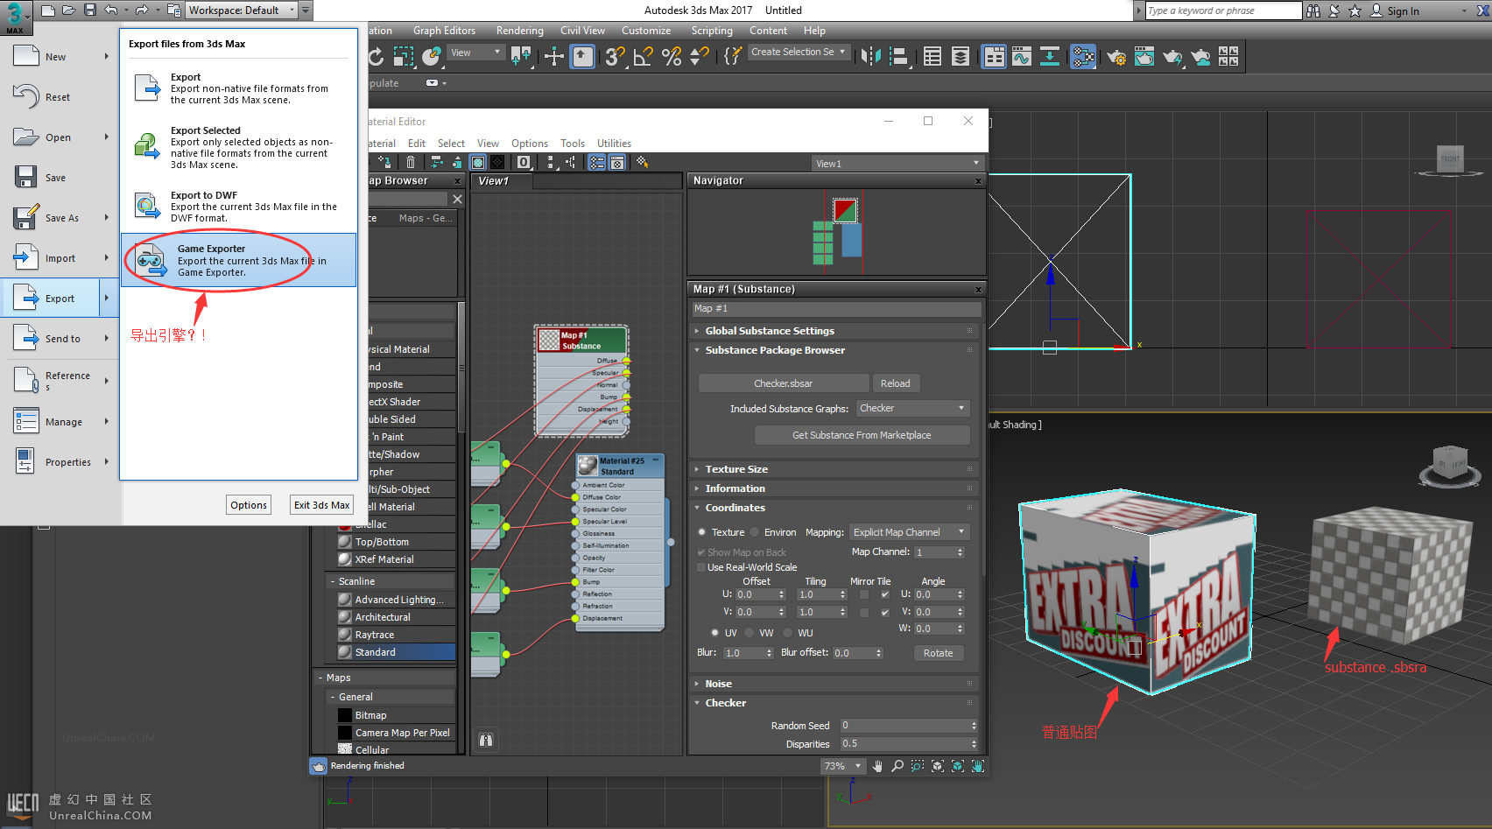The width and height of the screenshot is (1492, 829).
Task: Toggle U Mirror checkbox
Action: click(x=864, y=594)
